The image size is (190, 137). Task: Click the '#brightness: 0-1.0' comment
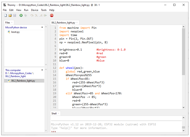(111, 50)
